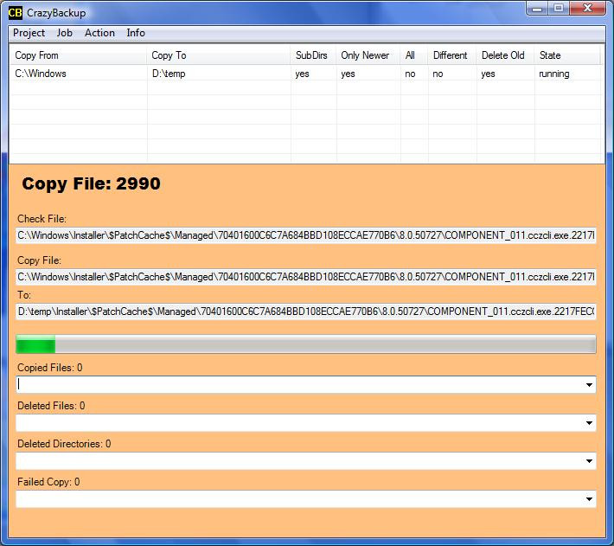Click the Check File path field
Screen dimensions: 614x546
tap(306, 235)
